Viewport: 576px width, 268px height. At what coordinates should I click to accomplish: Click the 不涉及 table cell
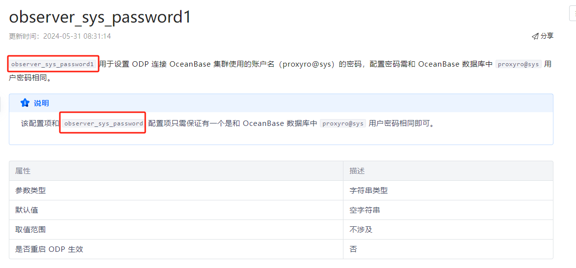[x=448, y=229]
